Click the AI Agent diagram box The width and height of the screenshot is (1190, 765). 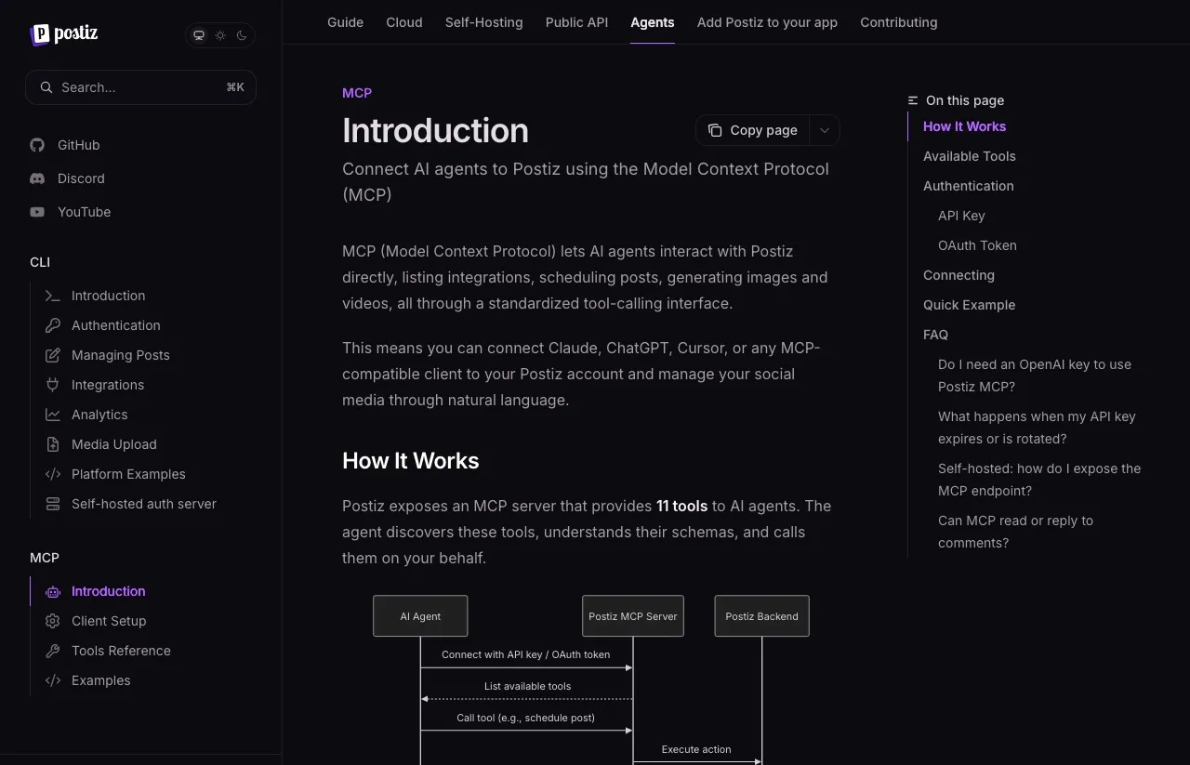click(420, 616)
